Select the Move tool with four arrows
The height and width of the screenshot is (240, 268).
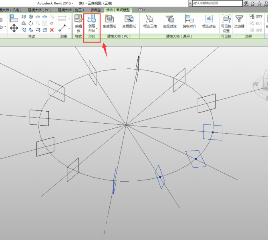[x=14, y=28]
